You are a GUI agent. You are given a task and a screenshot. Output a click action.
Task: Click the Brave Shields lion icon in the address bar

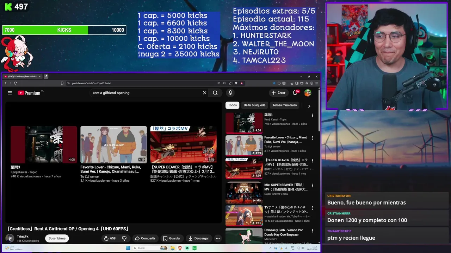tap(236, 83)
